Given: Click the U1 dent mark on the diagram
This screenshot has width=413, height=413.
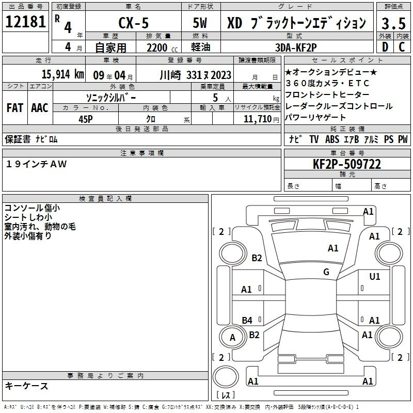Looking at the screenshot, I should (375, 277).
